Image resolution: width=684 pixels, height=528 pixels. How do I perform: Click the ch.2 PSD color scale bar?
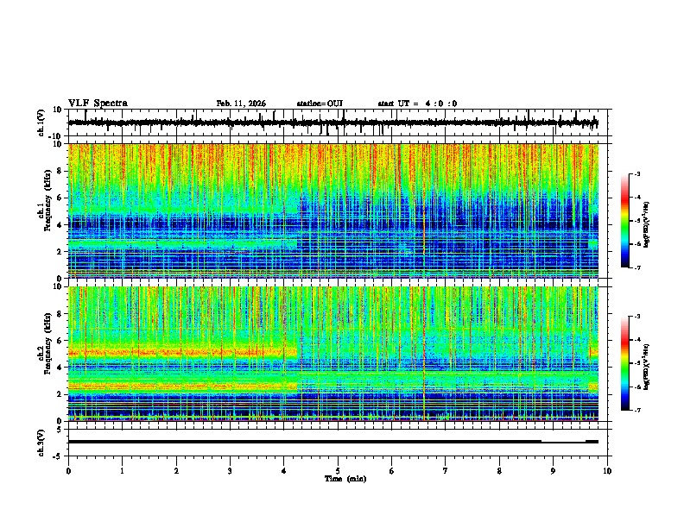click(x=625, y=363)
